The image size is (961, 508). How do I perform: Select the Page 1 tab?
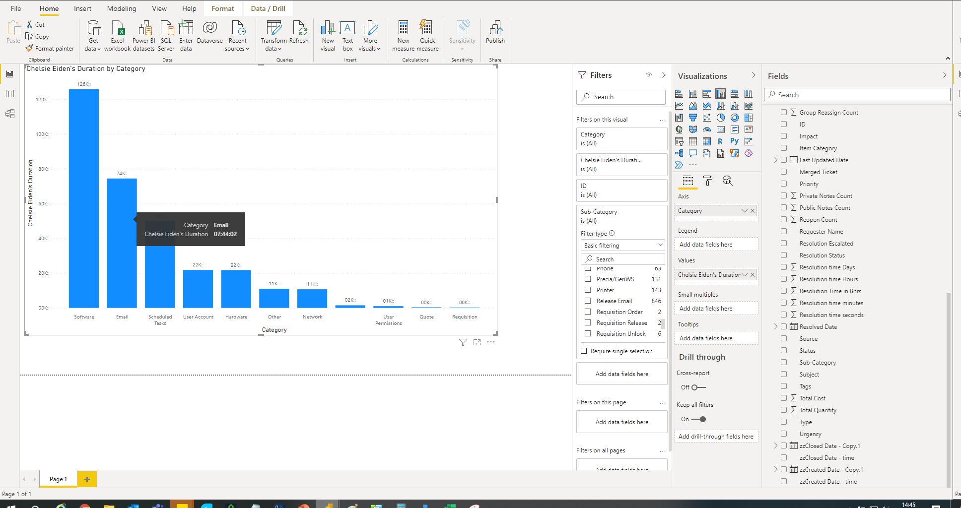pyautogui.click(x=58, y=479)
